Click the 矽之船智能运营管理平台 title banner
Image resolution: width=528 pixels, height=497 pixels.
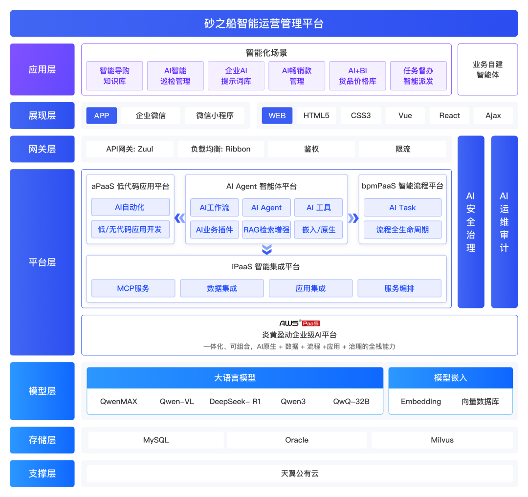tap(264, 23)
